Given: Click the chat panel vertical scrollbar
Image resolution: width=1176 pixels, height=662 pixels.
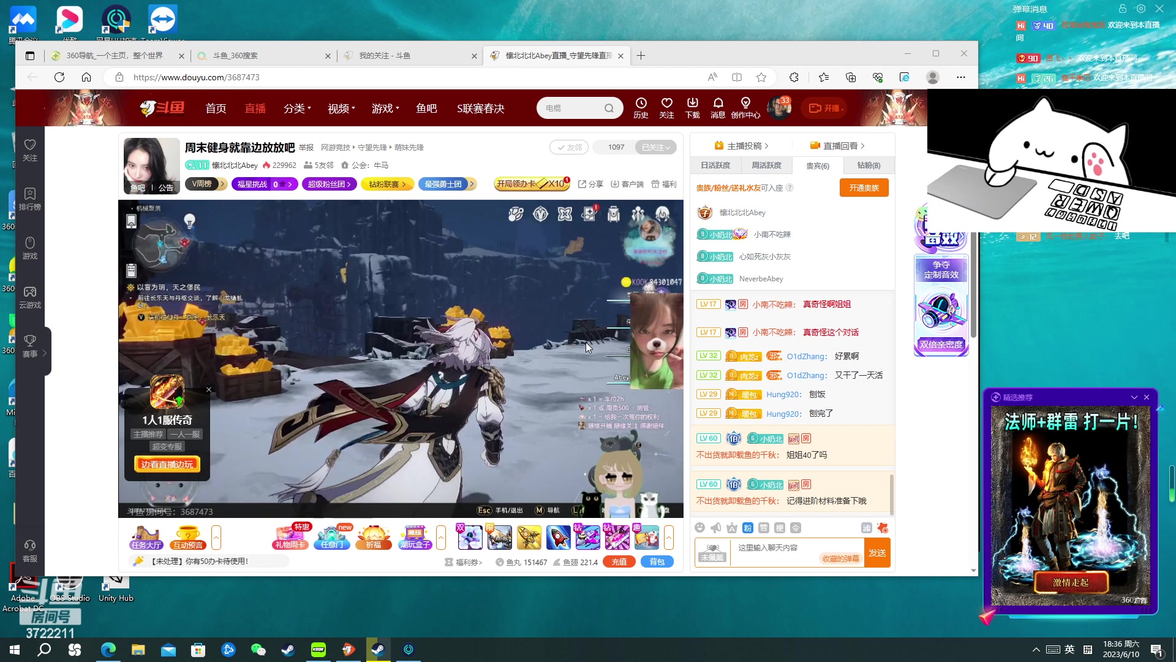Looking at the screenshot, I should coord(891,494).
